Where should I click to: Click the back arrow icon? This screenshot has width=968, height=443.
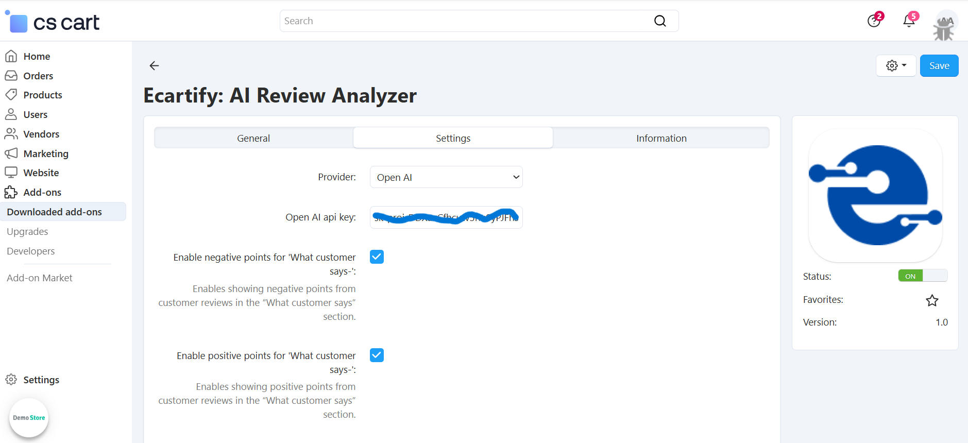click(x=154, y=65)
